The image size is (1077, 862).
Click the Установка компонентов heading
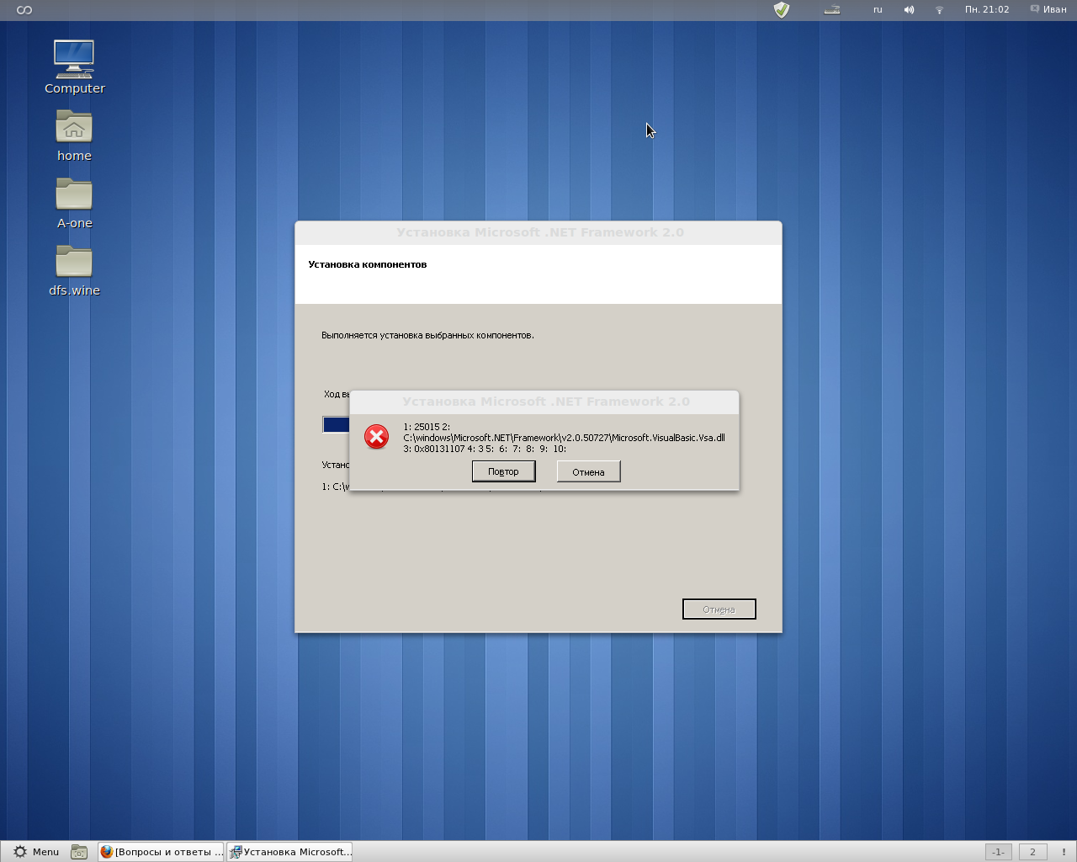[x=368, y=264]
